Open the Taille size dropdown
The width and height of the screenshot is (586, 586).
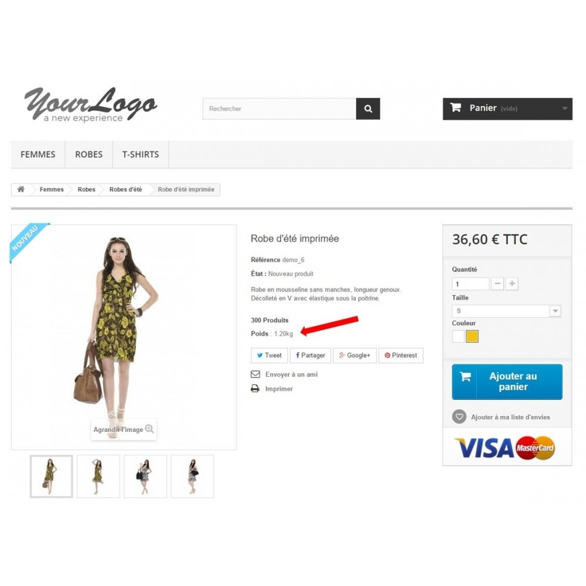point(506,311)
